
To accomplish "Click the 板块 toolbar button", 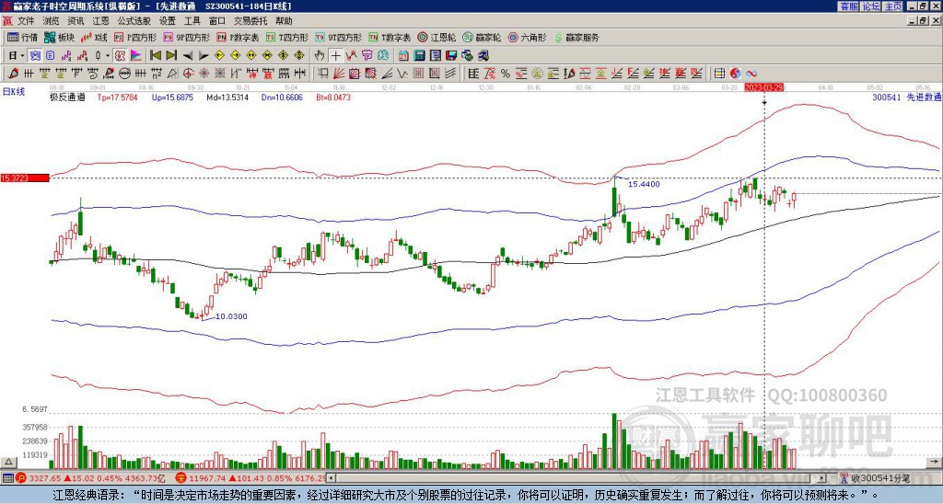I will (59, 37).
